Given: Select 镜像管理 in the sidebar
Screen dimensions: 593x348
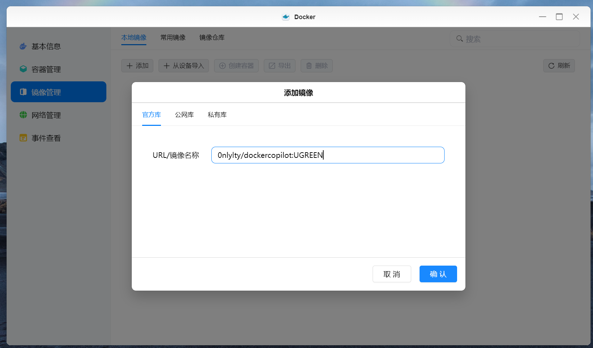Looking at the screenshot, I should click(58, 92).
